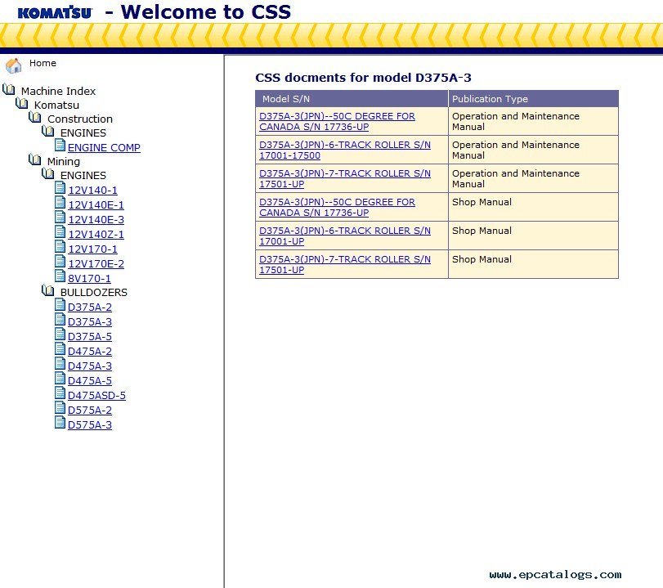
Task: Click document icon next to 12V170-1
Action: pyautogui.click(x=60, y=247)
